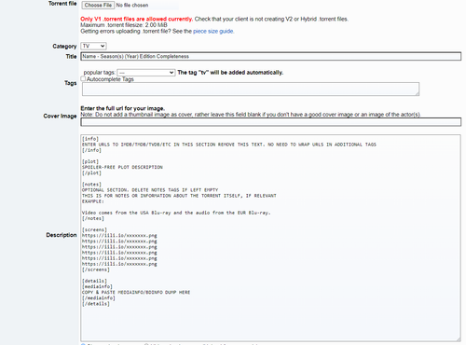Click the Choose File button
466x345 pixels.
[x=98, y=6]
